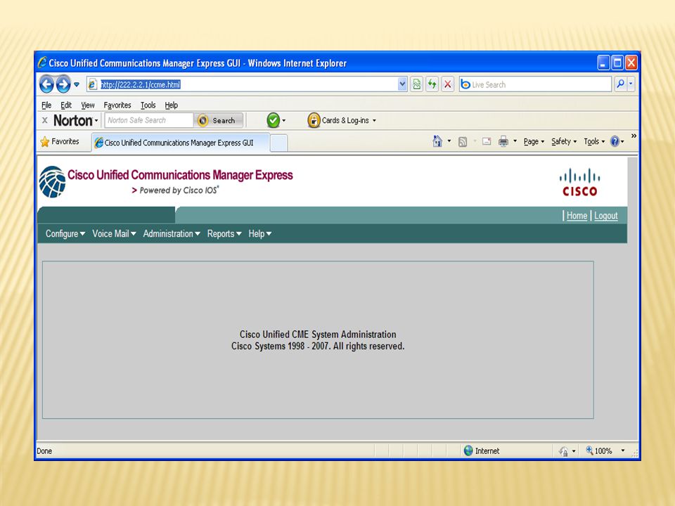Open the CME Help menu in green bar

pos(260,233)
